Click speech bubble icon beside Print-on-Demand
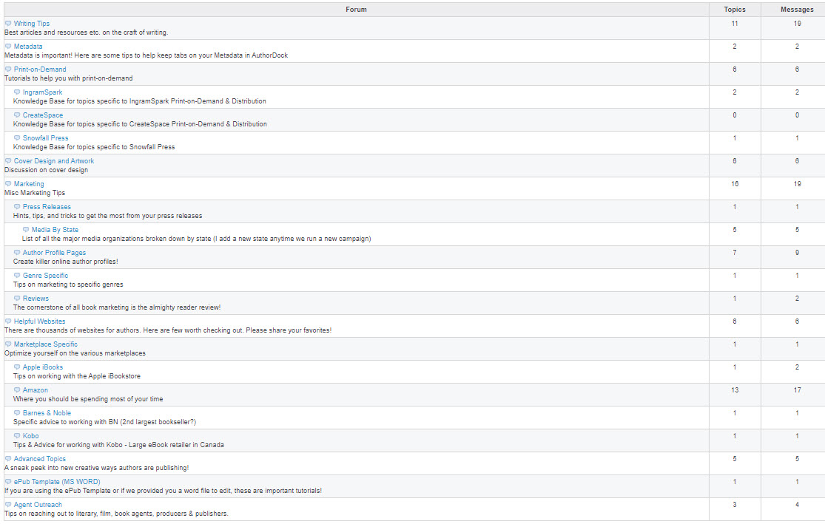 [x=8, y=69]
